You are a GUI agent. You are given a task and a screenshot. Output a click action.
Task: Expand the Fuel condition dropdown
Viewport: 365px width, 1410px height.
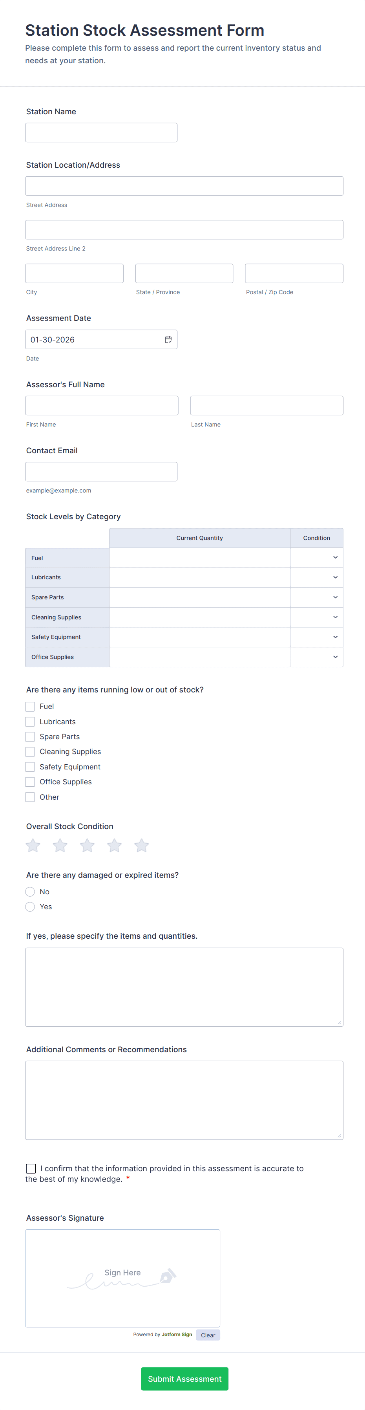tap(316, 558)
